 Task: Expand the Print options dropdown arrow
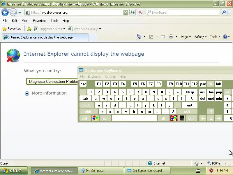click(x=176, y=37)
